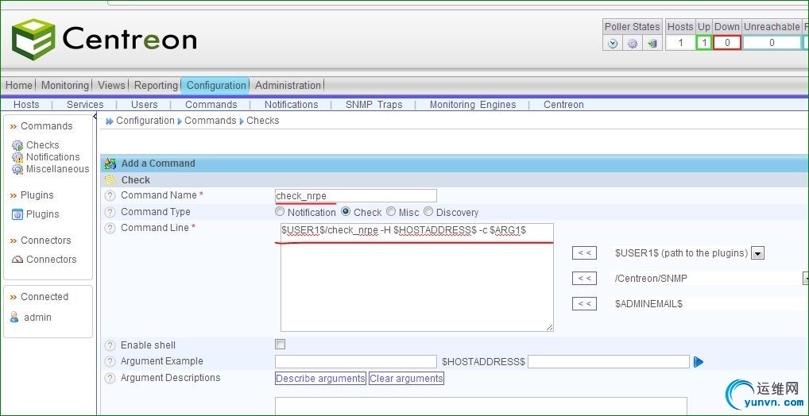This screenshot has height=416, width=809.
Task: Open the Users submenu
Action: click(x=145, y=105)
